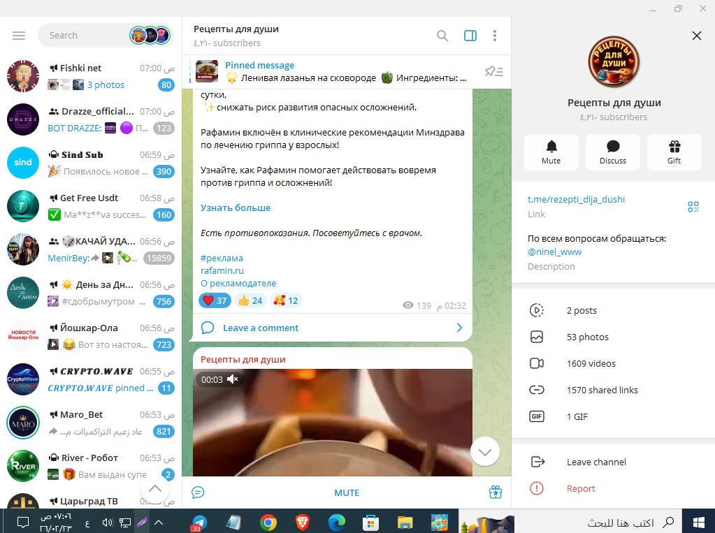
Task: Open the hamburger main menu
Action: point(19,36)
